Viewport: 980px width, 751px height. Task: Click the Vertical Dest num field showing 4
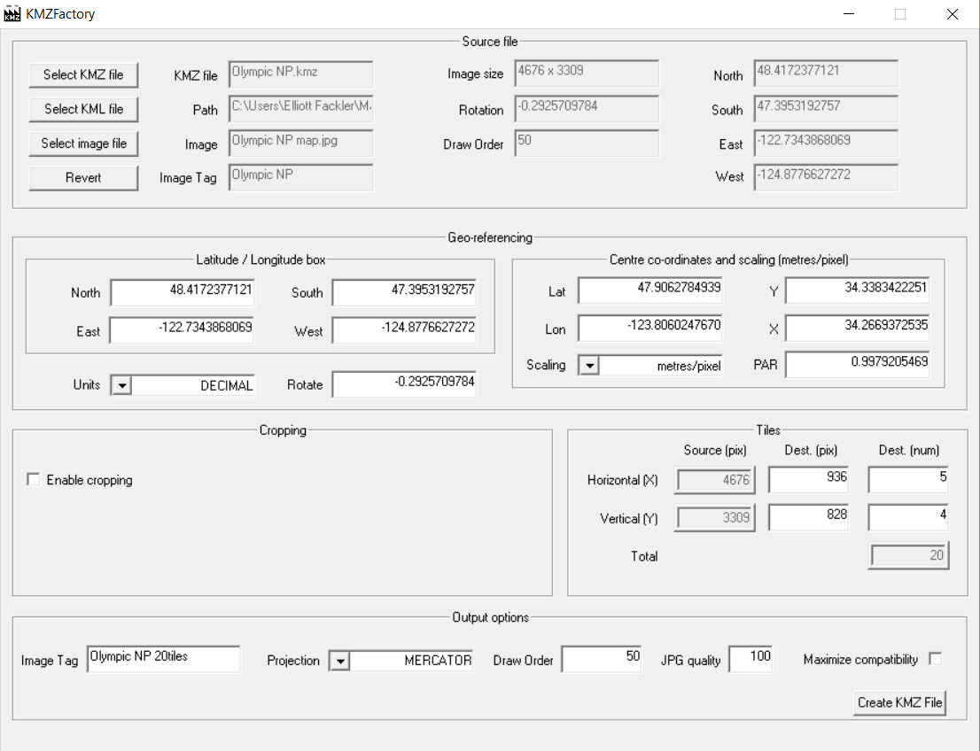(x=908, y=517)
